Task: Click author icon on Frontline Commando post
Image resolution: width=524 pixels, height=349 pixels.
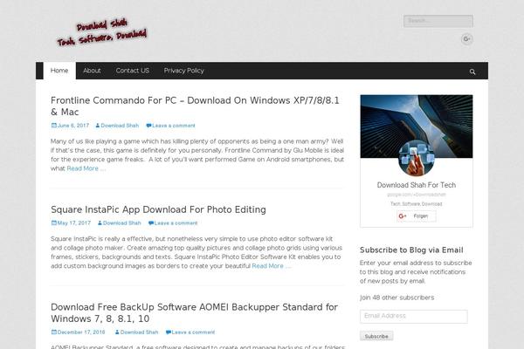Action: 98,126
